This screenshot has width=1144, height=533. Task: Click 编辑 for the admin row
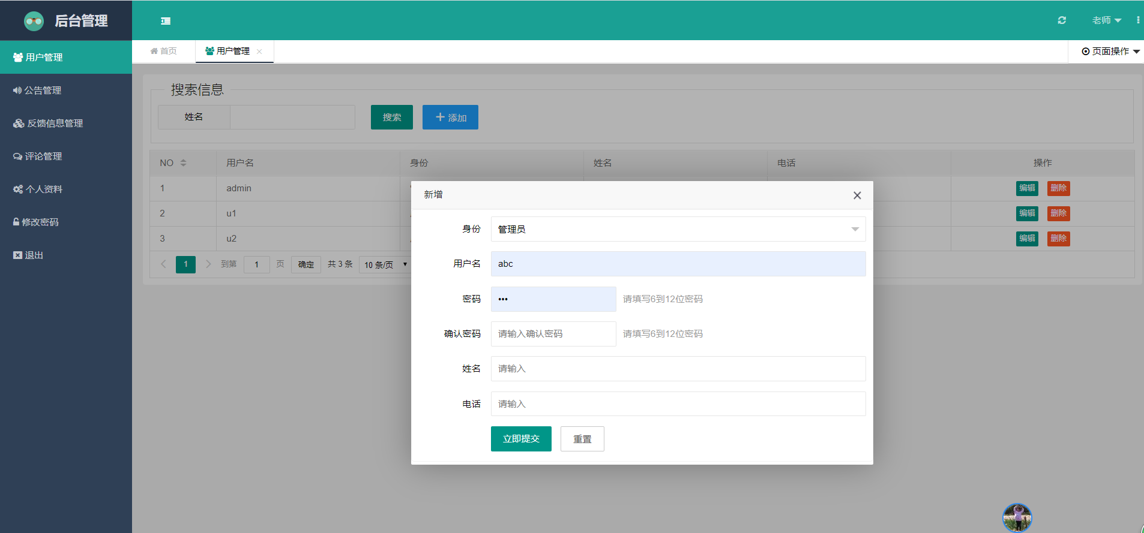pyautogui.click(x=1027, y=188)
